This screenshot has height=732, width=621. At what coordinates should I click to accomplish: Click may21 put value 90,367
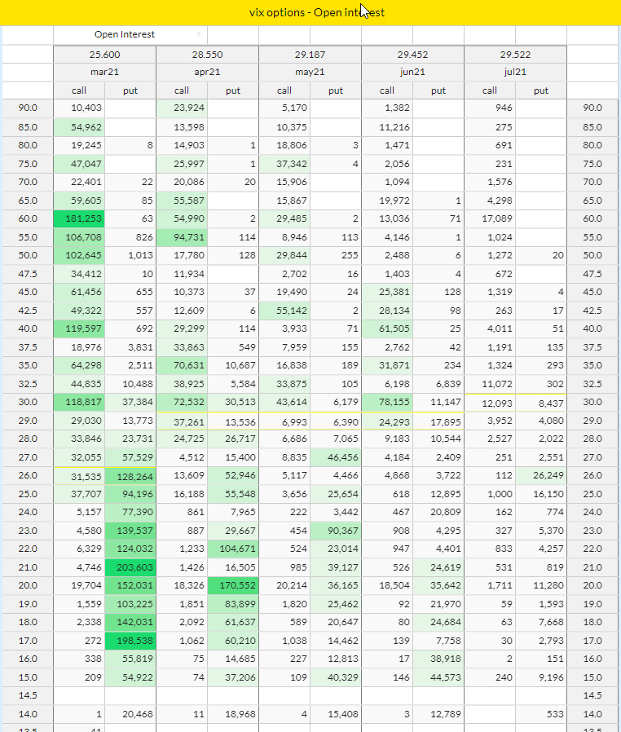click(336, 531)
